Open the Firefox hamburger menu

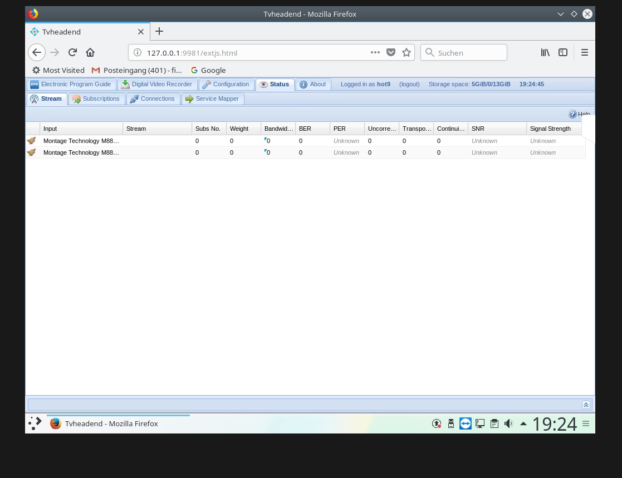pos(585,52)
